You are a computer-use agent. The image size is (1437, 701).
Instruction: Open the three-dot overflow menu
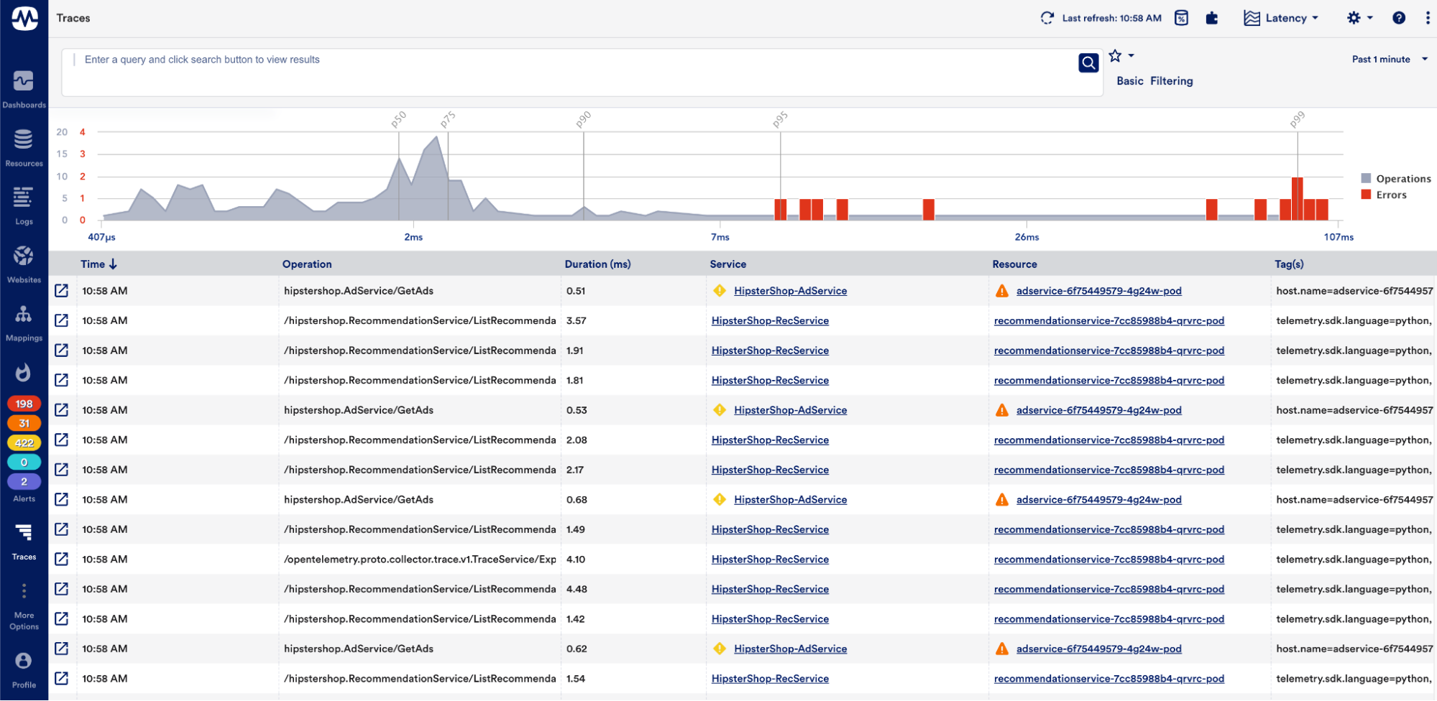1428,18
